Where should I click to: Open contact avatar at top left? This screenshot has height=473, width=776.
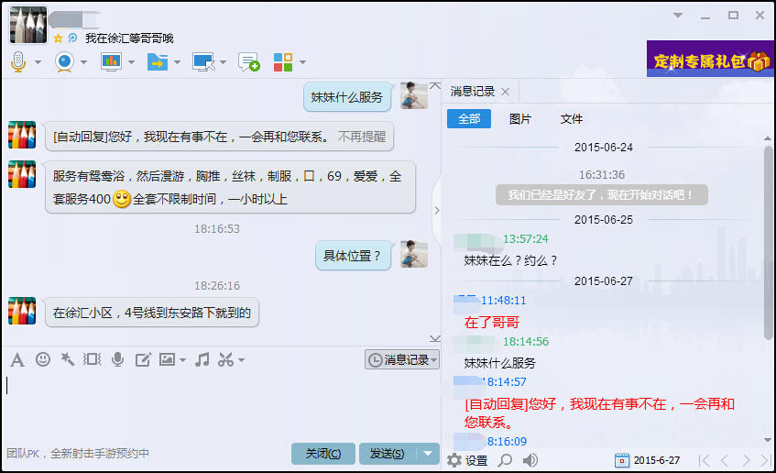[28, 25]
